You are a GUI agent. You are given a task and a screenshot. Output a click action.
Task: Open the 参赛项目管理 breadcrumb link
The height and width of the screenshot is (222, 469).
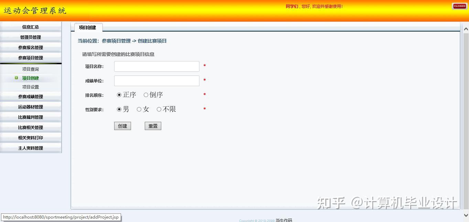coord(116,40)
